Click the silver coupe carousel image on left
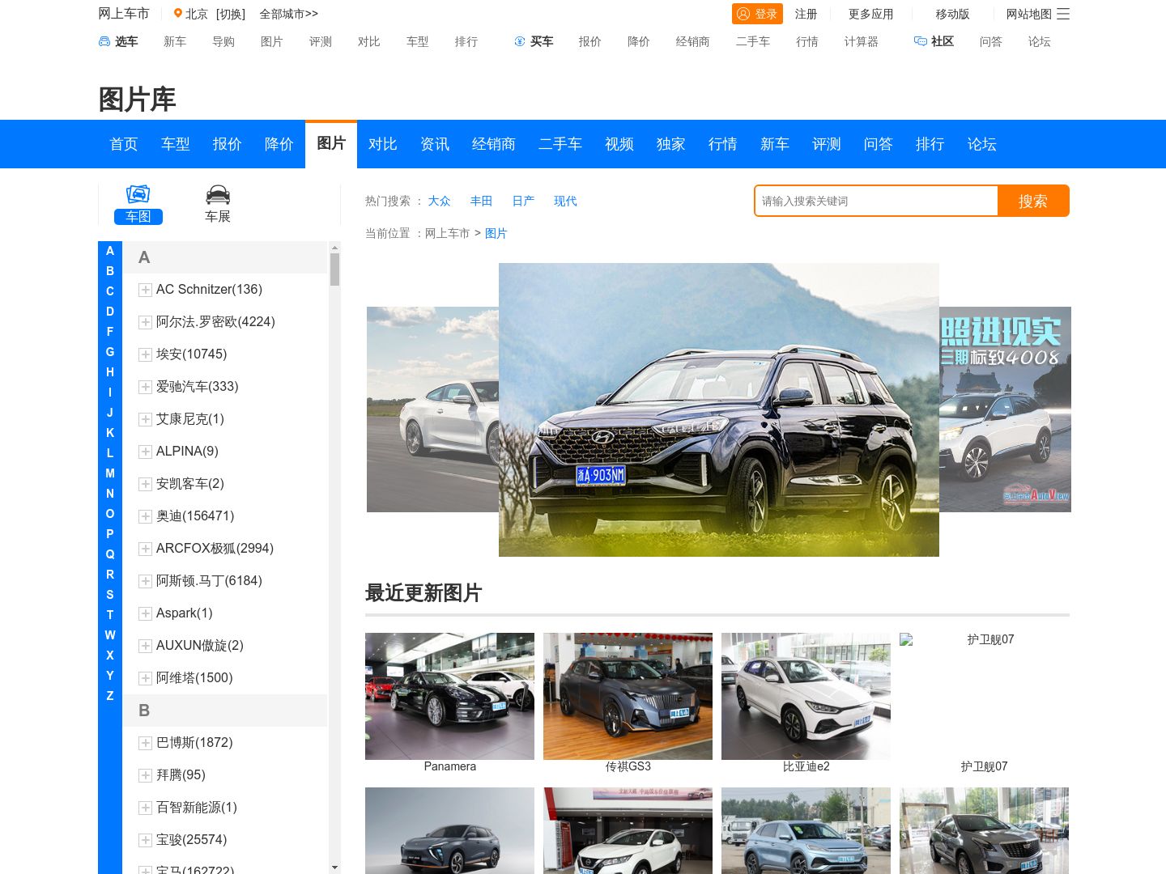1166x874 pixels. tap(432, 409)
